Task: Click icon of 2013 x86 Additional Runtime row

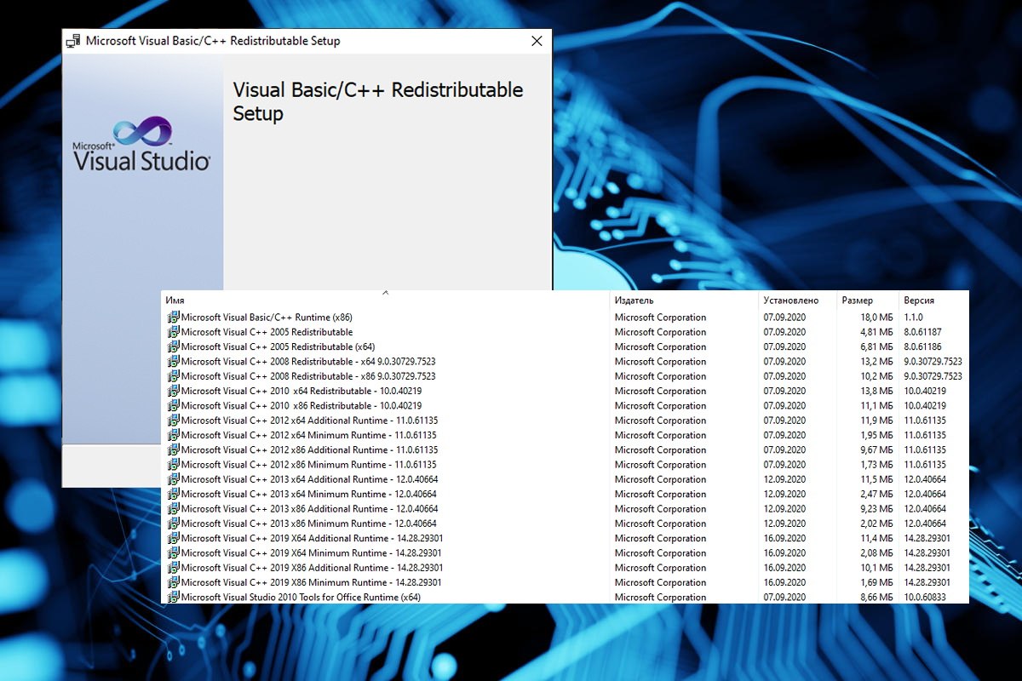Action: pyautogui.click(x=173, y=509)
